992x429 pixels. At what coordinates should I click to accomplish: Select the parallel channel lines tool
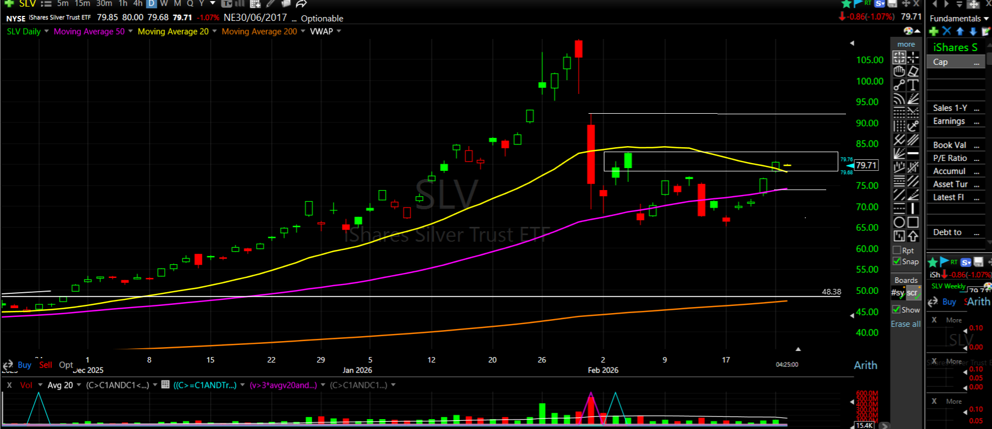pos(913,140)
